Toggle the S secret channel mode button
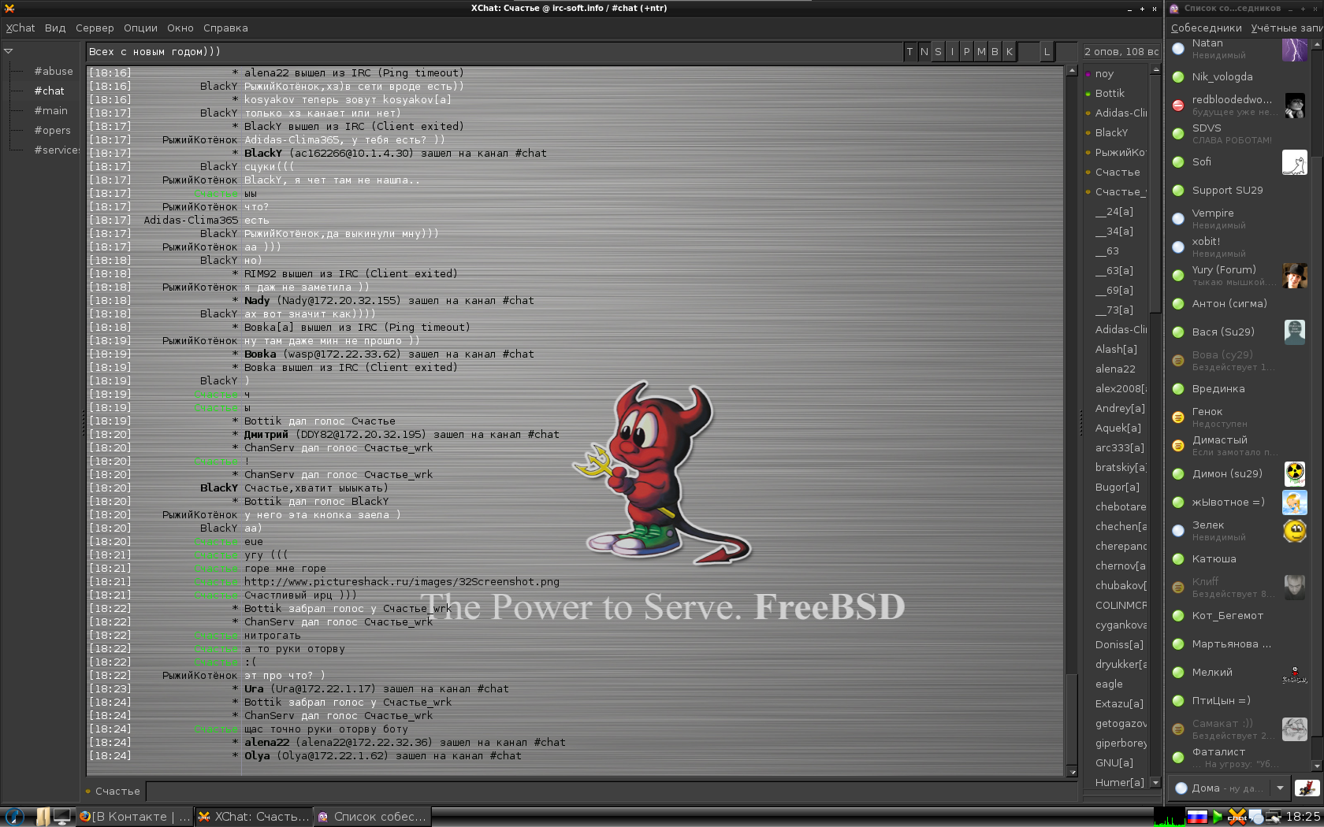Viewport: 1324px width, 827px height. click(x=938, y=52)
